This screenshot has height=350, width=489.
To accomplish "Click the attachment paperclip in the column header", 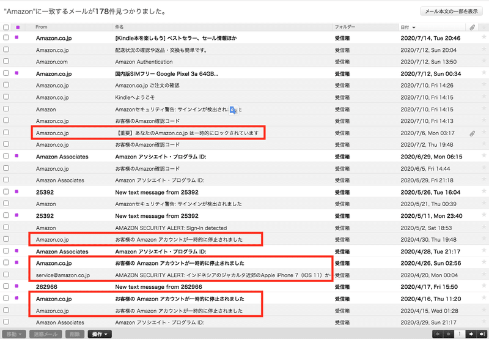I will [x=472, y=28].
